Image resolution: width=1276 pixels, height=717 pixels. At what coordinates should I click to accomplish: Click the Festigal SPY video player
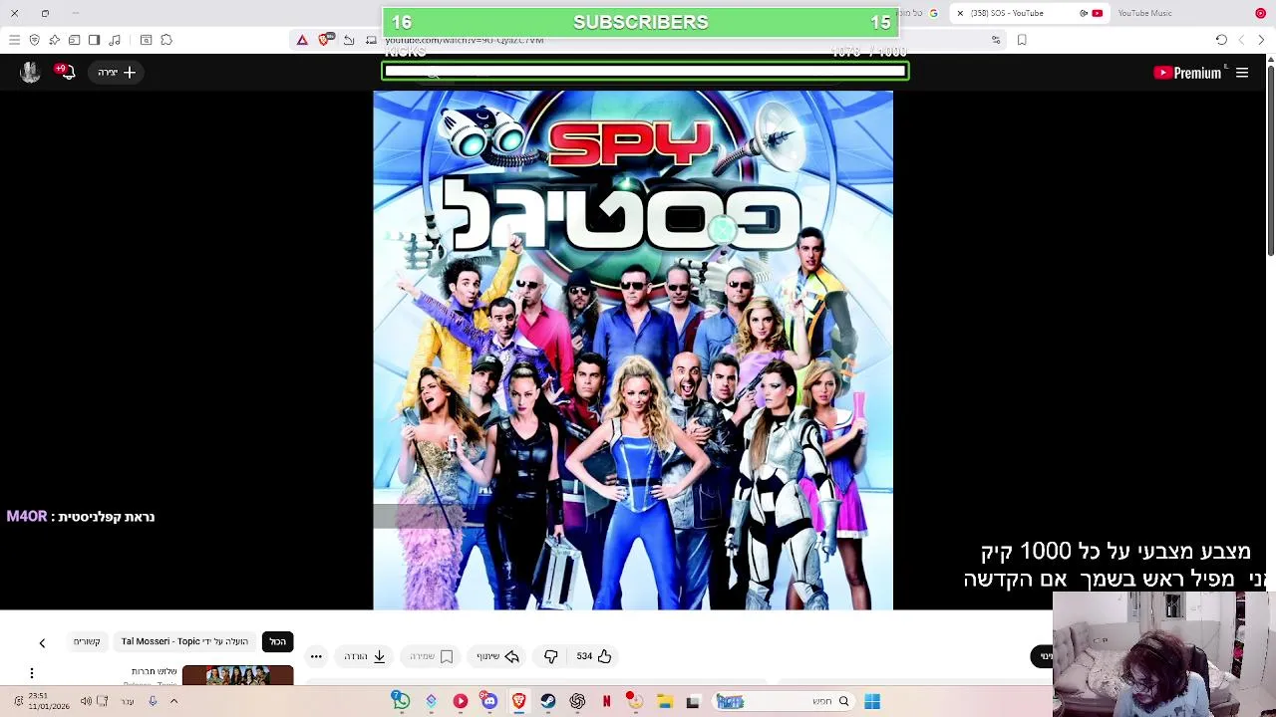click(x=633, y=350)
